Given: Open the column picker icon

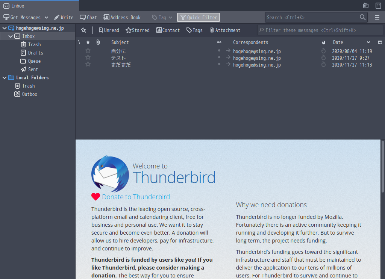Looking at the screenshot, I should tap(380, 42).
